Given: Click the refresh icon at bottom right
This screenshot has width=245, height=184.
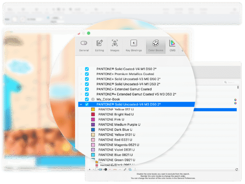Looking at the screenshot, I should [x=237, y=169].
